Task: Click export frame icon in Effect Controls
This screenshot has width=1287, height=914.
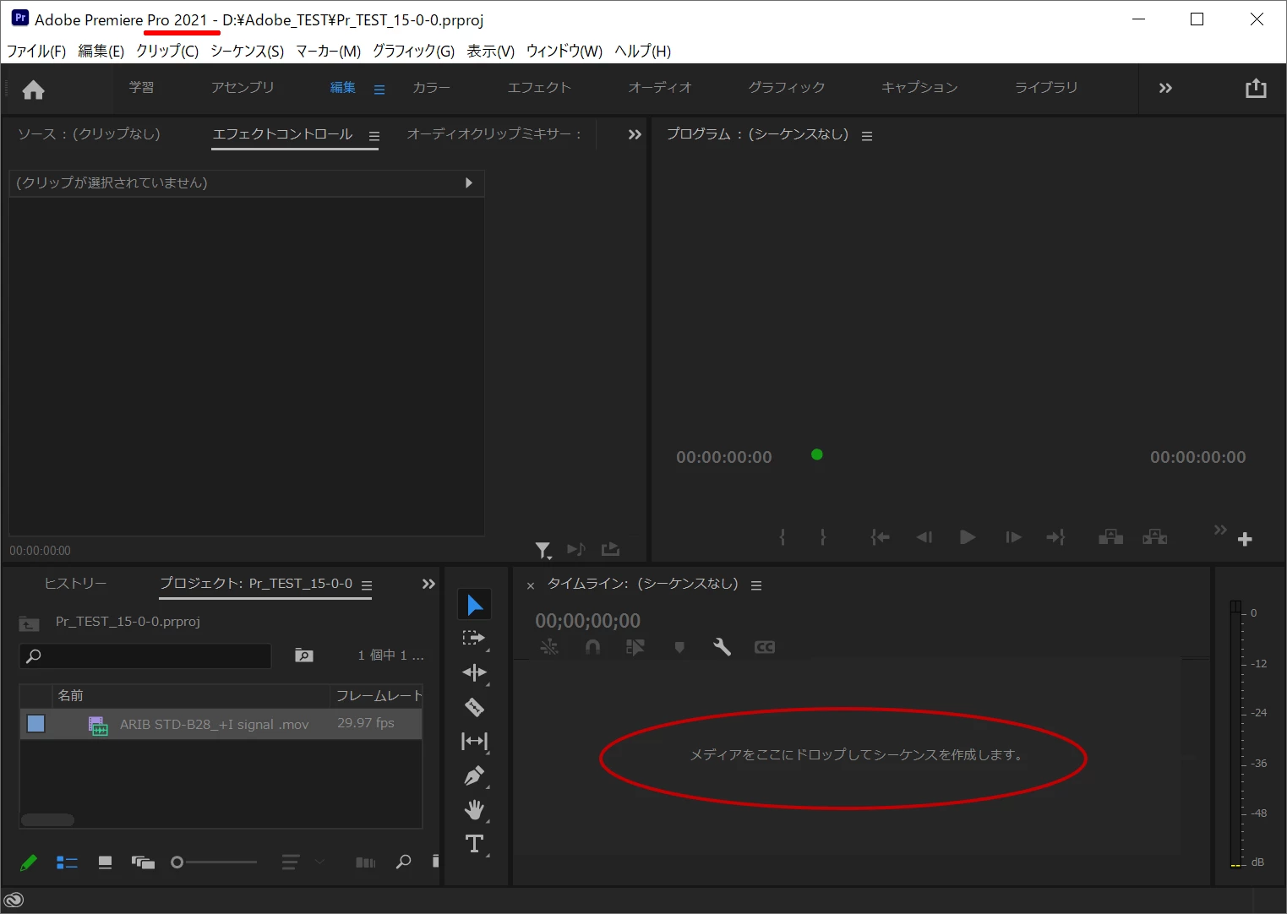Action: pyautogui.click(x=610, y=550)
